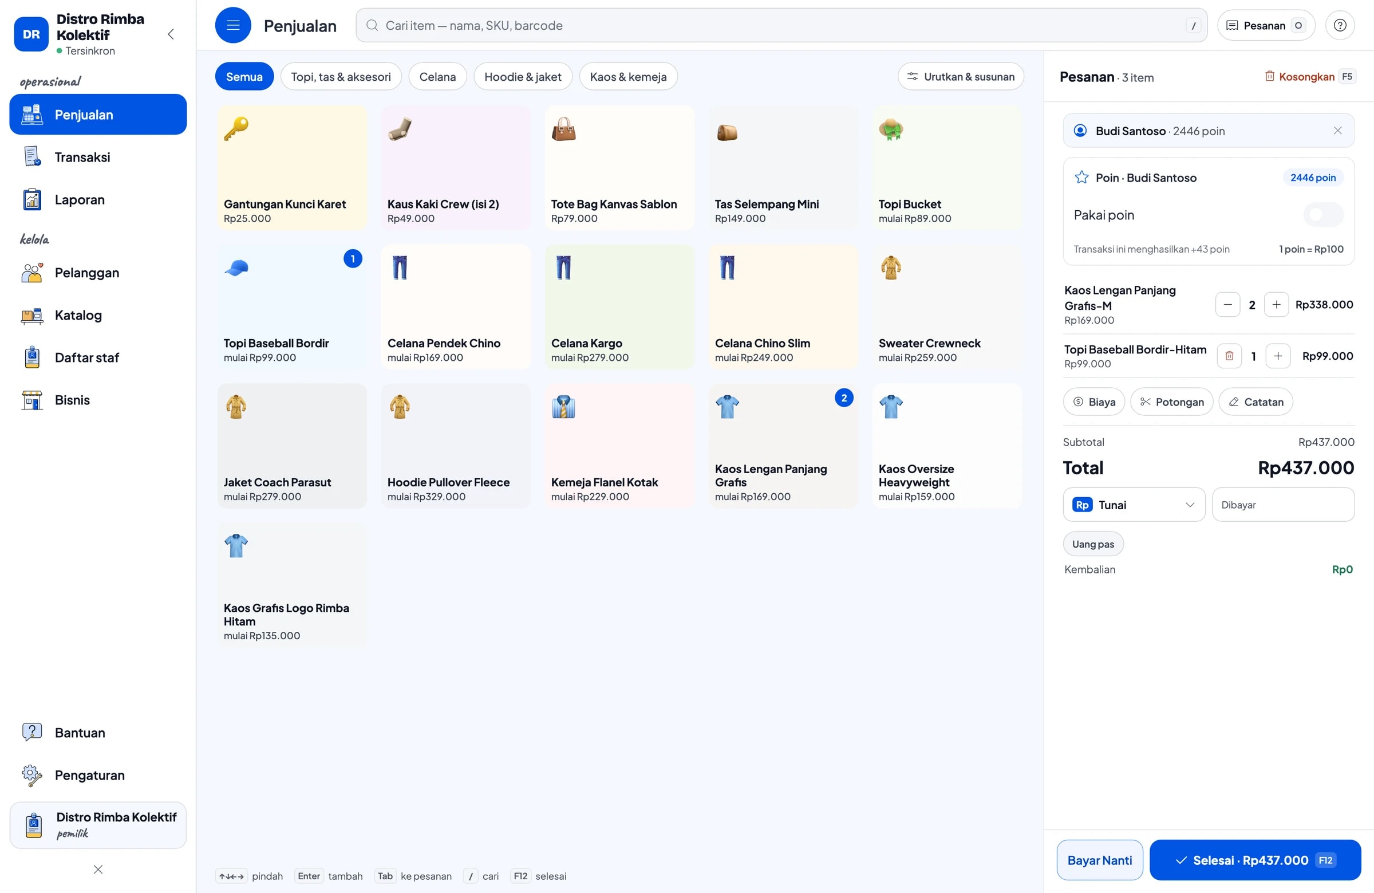Increase Topi Baseball Bordir-Hitam quantity
The height and width of the screenshot is (893, 1374).
(x=1278, y=356)
